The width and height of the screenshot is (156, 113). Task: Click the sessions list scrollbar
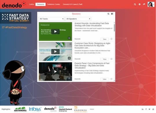(x=114, y=28)
